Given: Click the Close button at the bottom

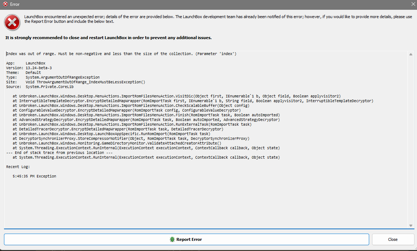Looking at the screenshot, I should [x=393, y=239].
